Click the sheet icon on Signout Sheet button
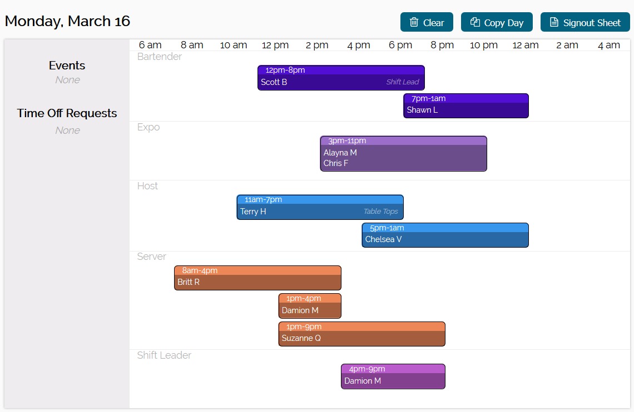634x412 pixels. tap(553, 22)
